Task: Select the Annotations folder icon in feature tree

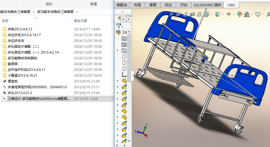Action: (x=124, y=51)
